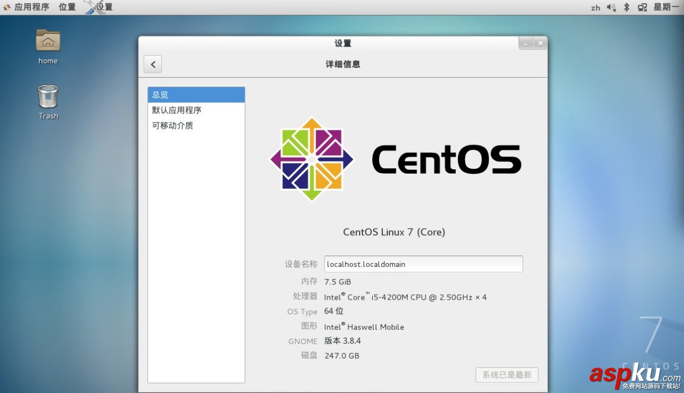This screenshot has width=684, height=393.
Task: Click the 处理器 label
Action: pyautogui.click(x=305, y=296)
